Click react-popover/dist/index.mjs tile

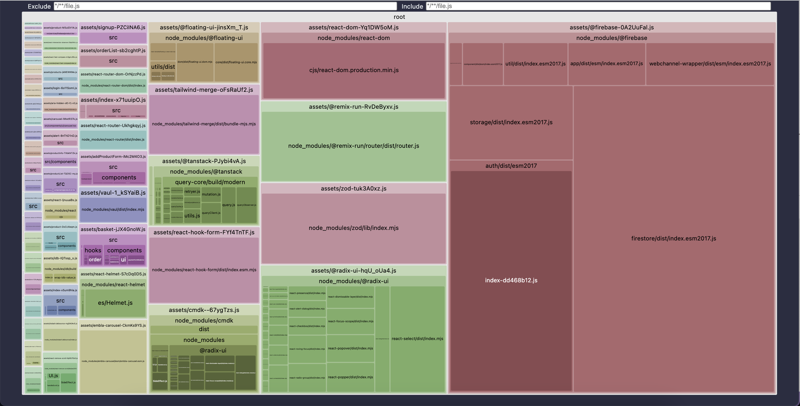tap(350, 348)
